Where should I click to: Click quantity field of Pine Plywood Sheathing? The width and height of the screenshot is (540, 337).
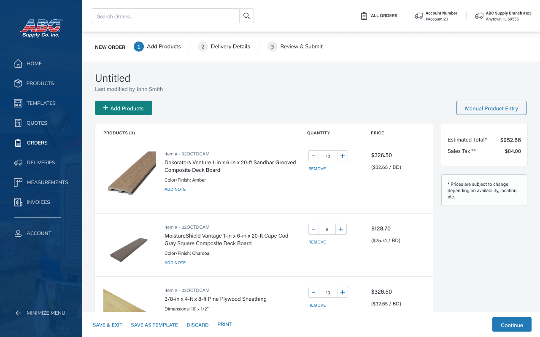328,292
